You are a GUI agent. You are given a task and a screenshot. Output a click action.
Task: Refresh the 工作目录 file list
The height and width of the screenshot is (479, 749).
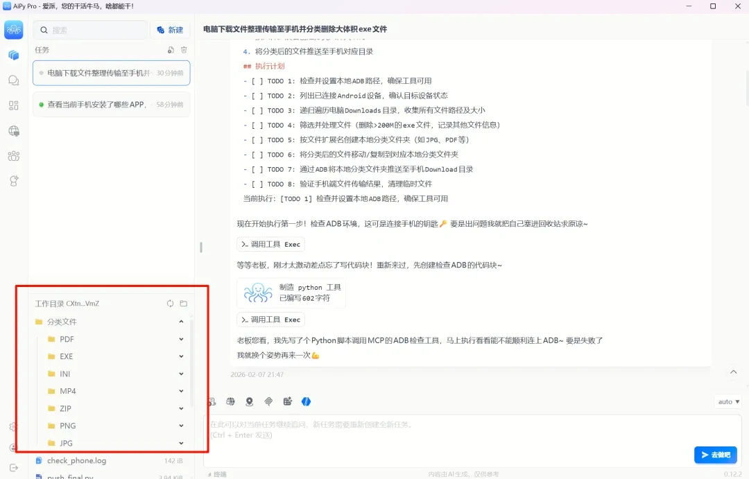170,303
